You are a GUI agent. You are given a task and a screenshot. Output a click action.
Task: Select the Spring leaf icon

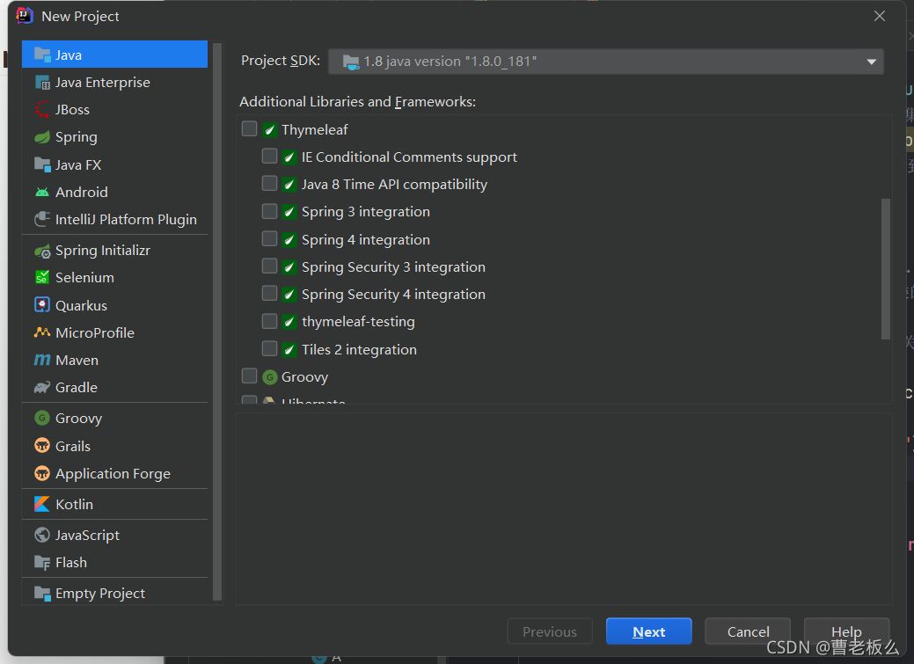click(x=42, y=137)
